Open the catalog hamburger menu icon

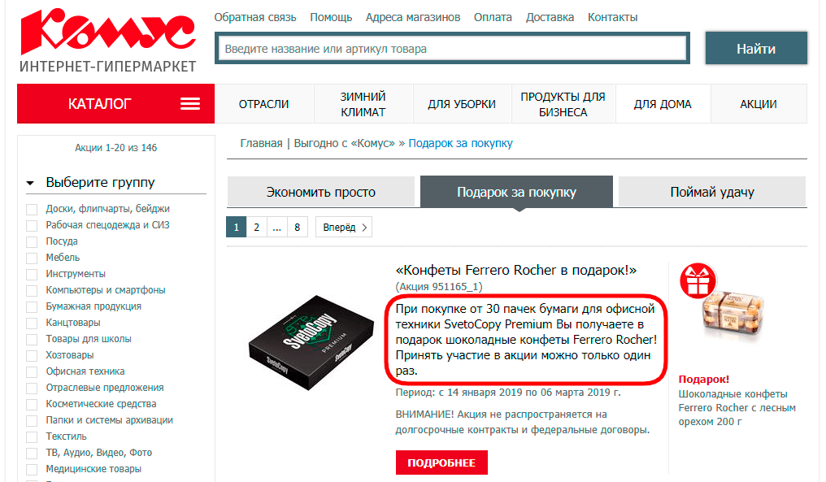[190, 104]
